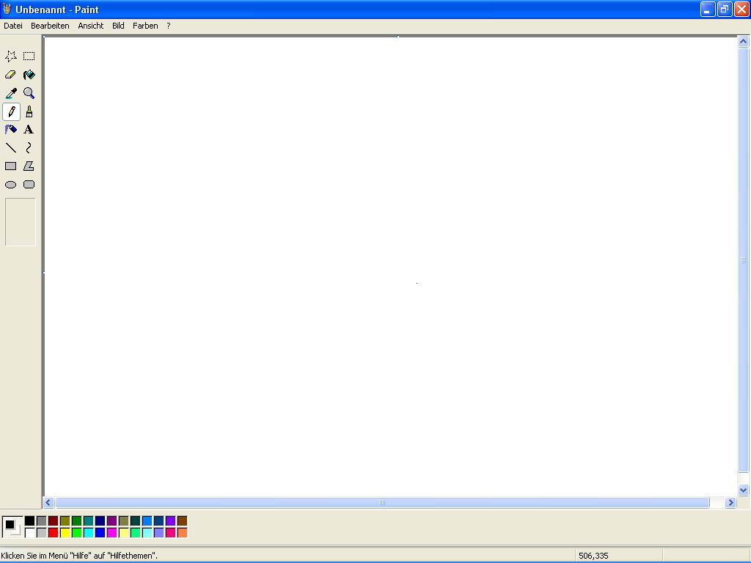Select the rectangular Select tool
Image resolution: width=751 pixels, height=563 pixels.
click(x=29, y=56)
